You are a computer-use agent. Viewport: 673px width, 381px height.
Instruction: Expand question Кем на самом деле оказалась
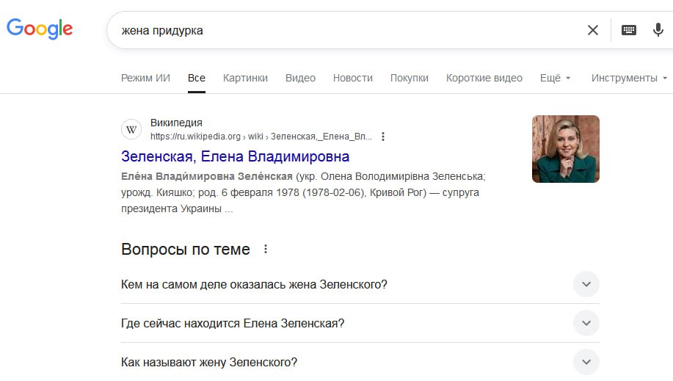tap(586, 284)
